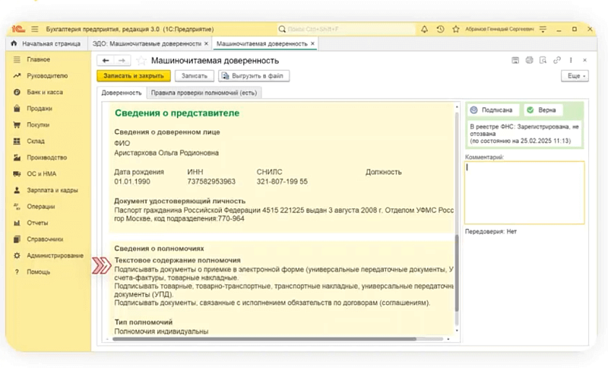The image size is (608, 368).
Task: Switch to Начальная страница tab
Action: click(x=46, y=43)
